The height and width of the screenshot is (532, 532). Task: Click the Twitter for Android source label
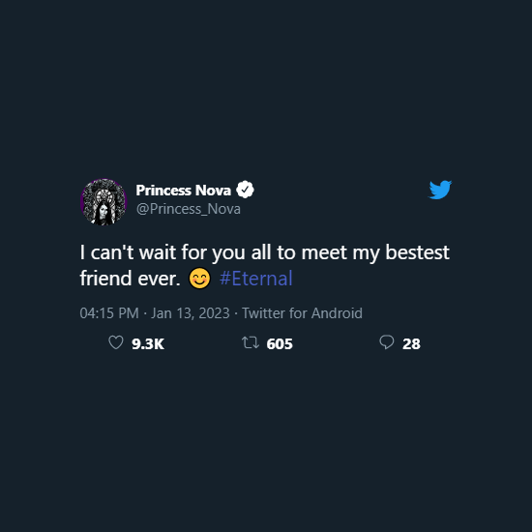point(302,313)
